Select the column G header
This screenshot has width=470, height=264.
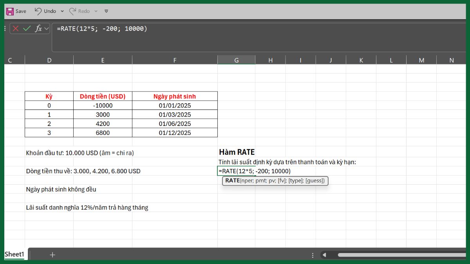(x=236, y=60)
